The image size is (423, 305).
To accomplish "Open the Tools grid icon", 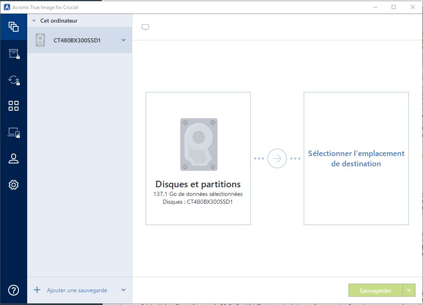I will (14, 106).
